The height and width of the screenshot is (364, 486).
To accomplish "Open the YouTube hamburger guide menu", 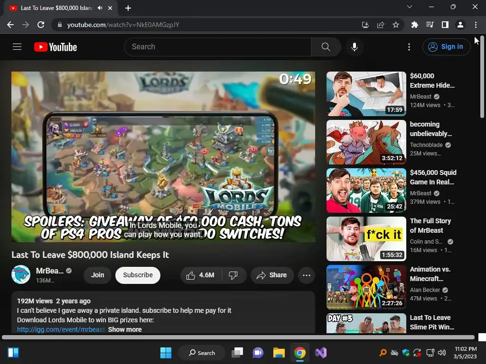I will pos(17,47).
